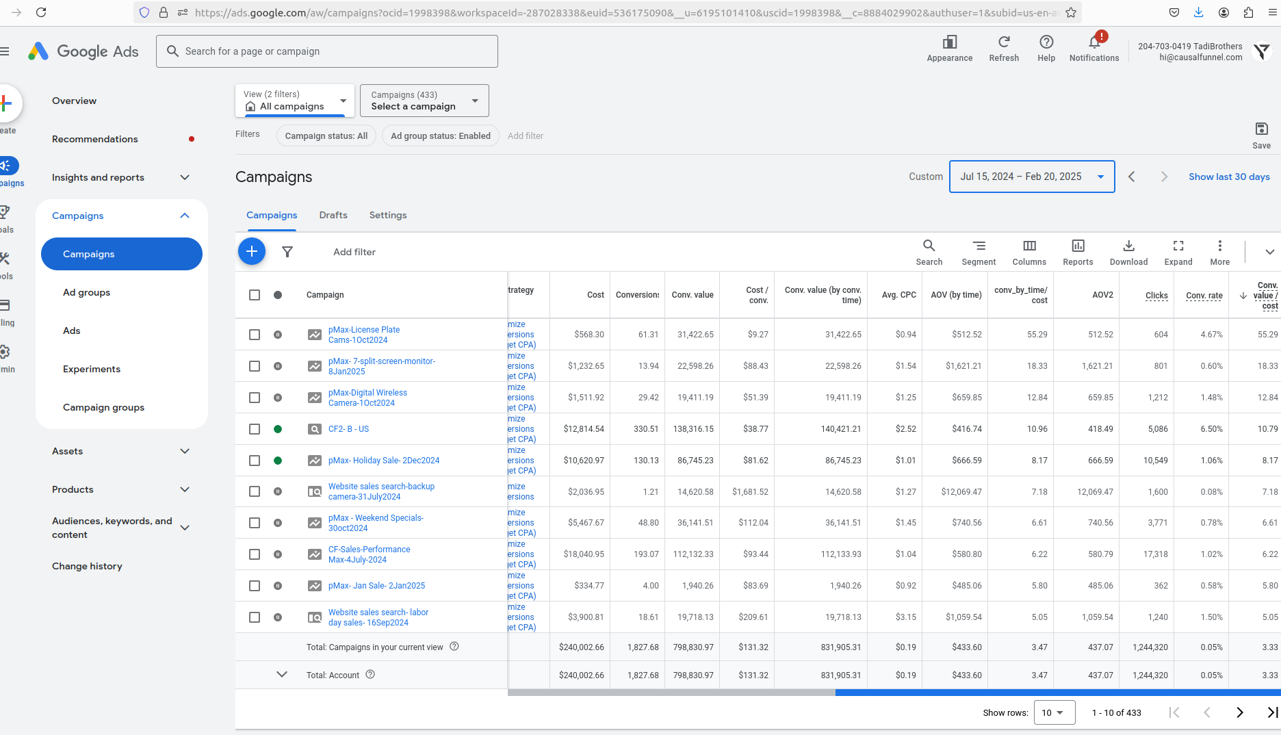Open Overview in the sidebar
The image size is (1281, 735).
tap(74, 101)
